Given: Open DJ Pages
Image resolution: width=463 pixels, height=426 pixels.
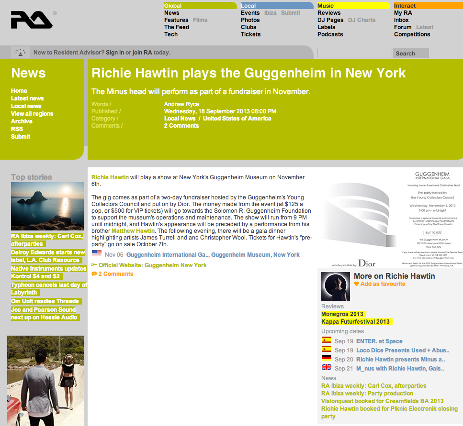Looking at the screenshot, I should tap(330, 20).
